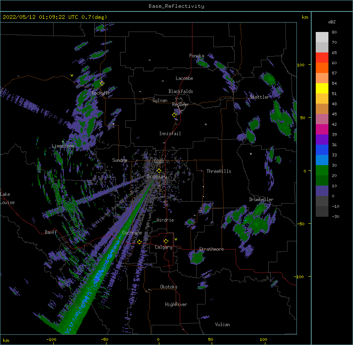Click the Cochrane town label
Image resolution: width=353 pixels, height=345 pixels.
pyautogui.click(x=132, y=233)
